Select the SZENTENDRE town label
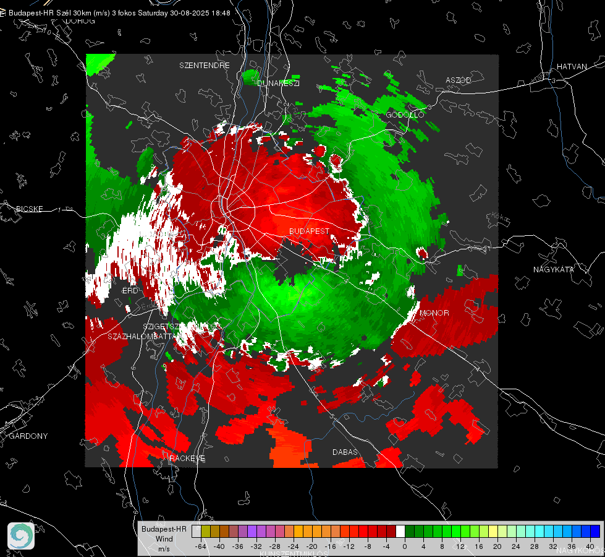Screen dimensions: 605x557 coord(205,66)
